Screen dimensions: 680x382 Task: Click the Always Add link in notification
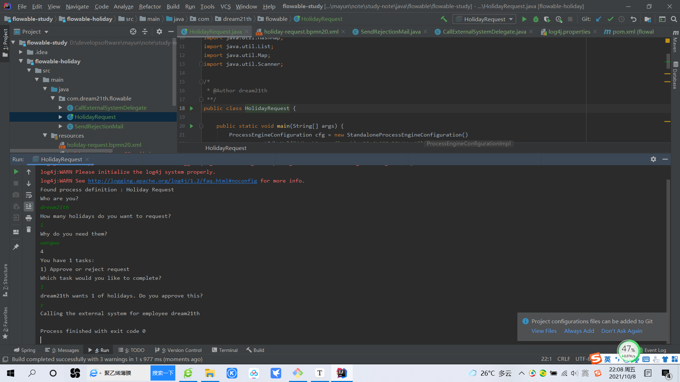(x=579, y=331)
